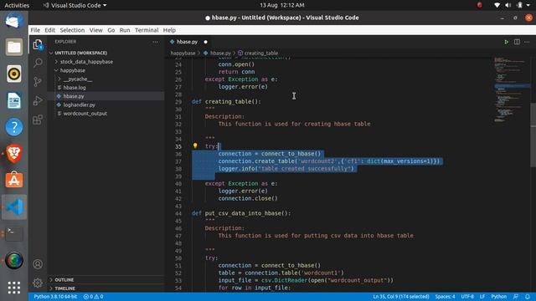Open the Explorer view in activity bar
Viewport: 536px width, 301px height.
pyautogui.click(x=38, y=44)
